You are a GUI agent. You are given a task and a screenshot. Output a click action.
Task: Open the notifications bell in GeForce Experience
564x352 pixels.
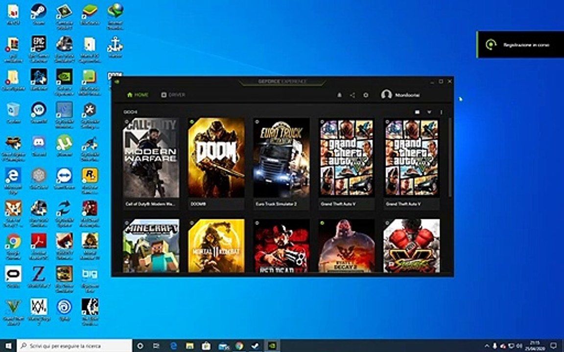pyautogui.click(x=339, y=95)
